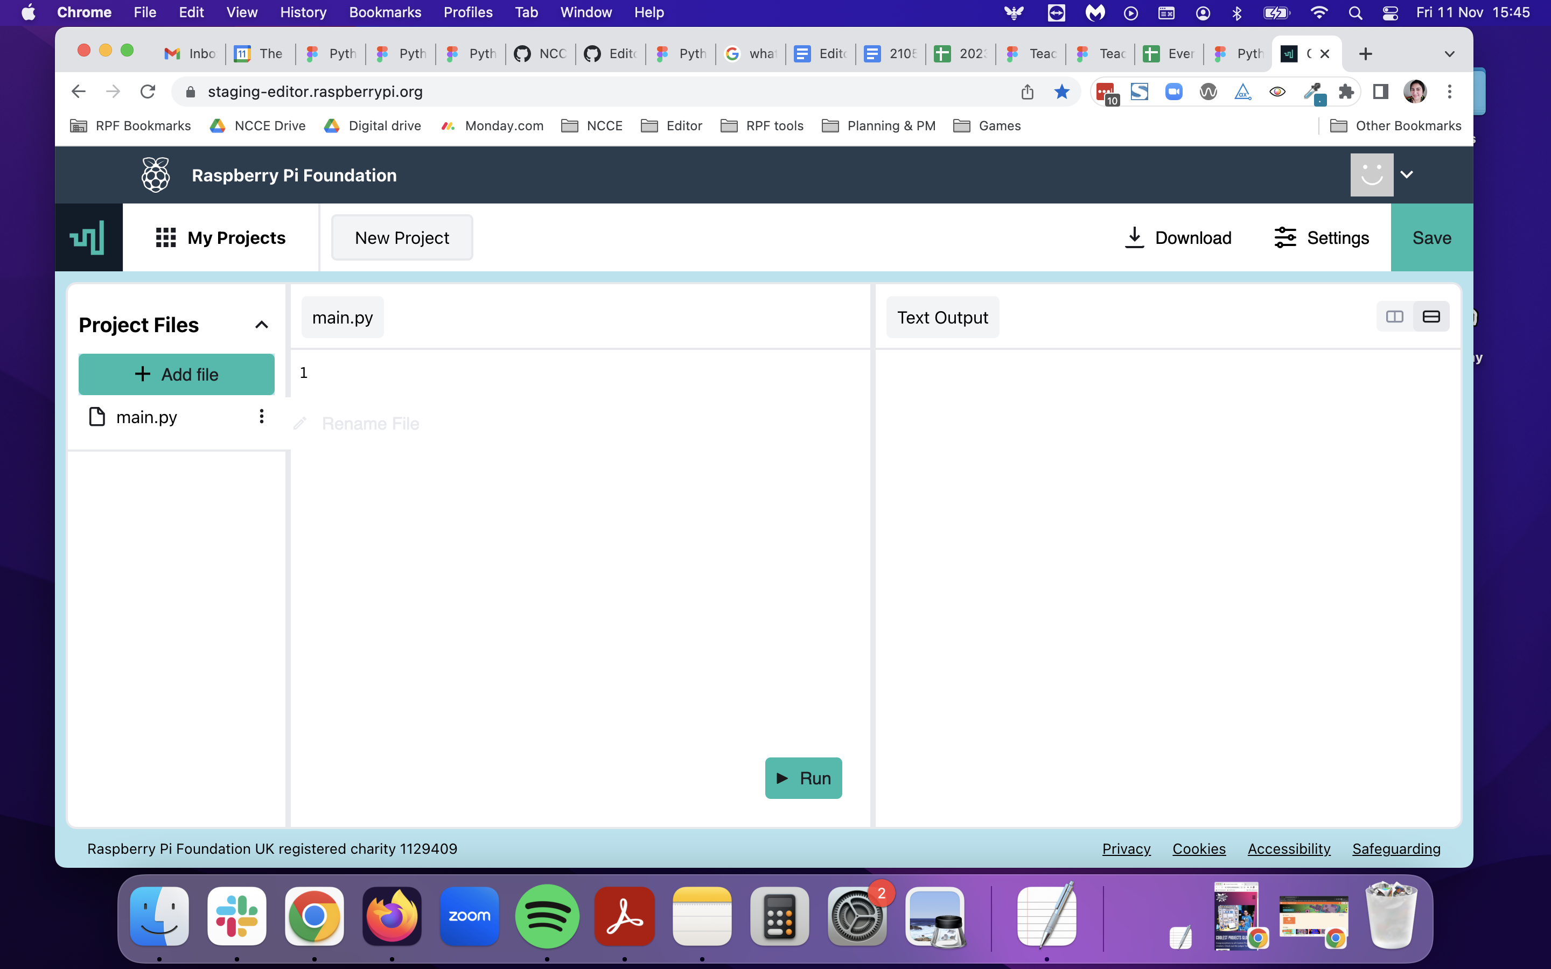Click the My Projects grid icon

click(165, 238)
